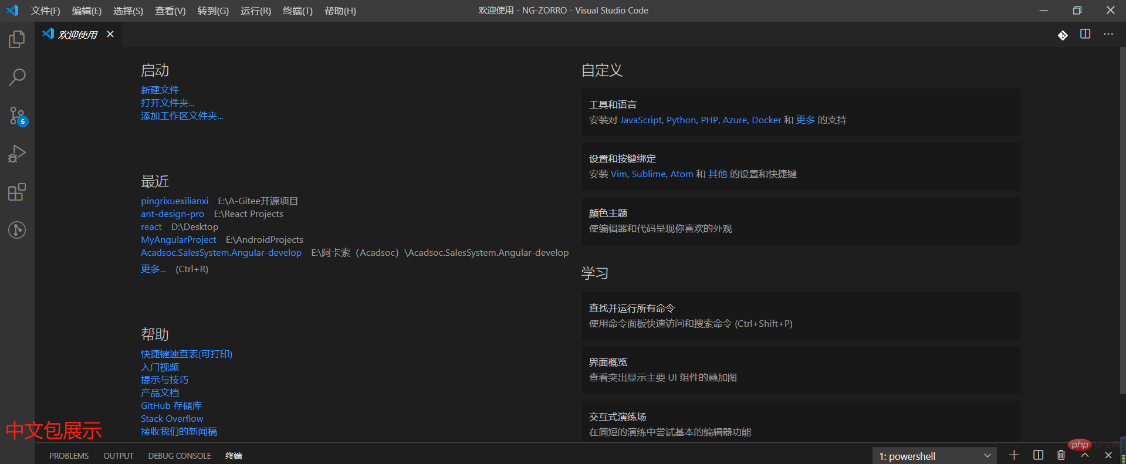This screenshot has height=464, width=1126.
Task: Open the Extensions view
Action: [x=17, y=192]
